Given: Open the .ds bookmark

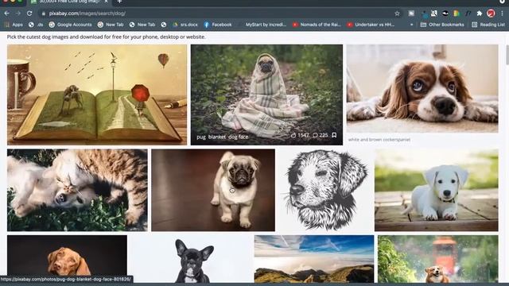Looking at the screenshot, I should (36, 25).
